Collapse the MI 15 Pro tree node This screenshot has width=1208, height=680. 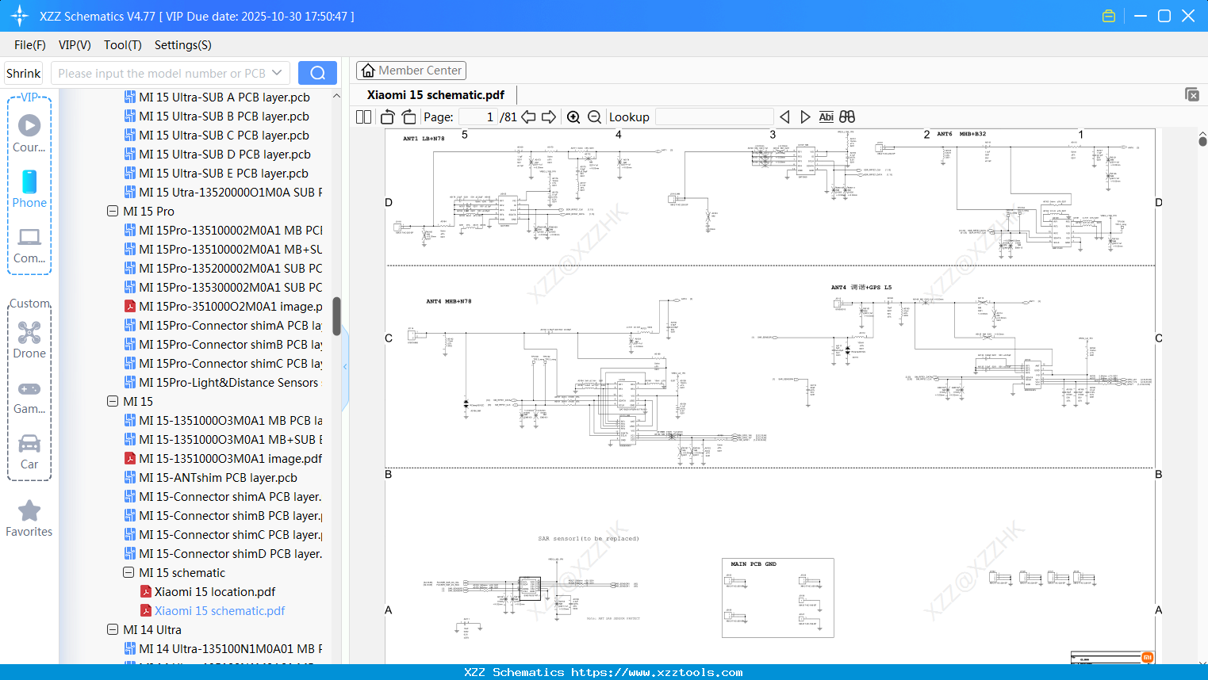pos(113,211)
